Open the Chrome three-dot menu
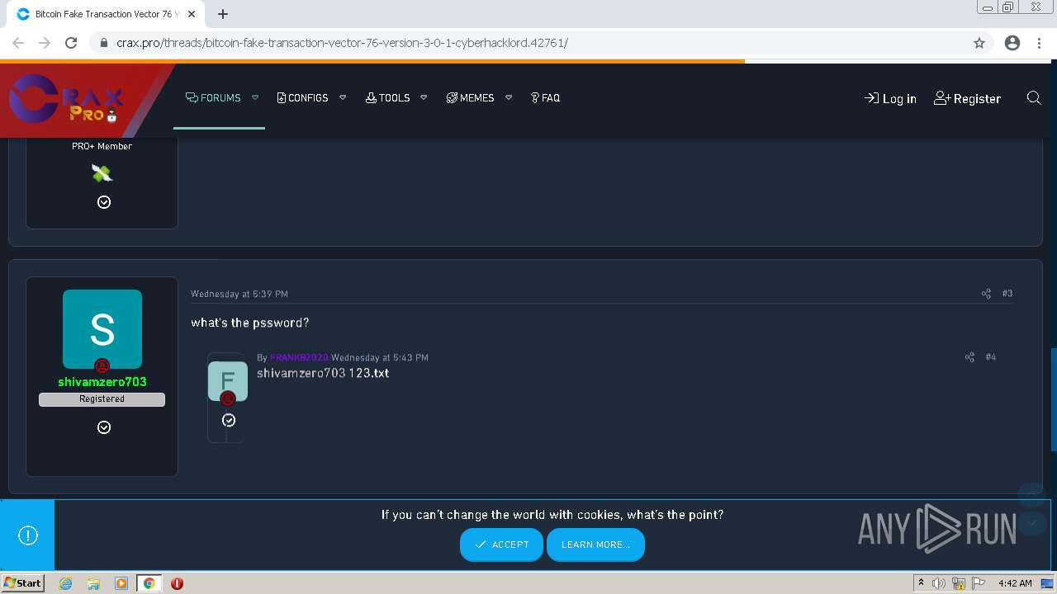 pyautogui.click(x=1039, y=43)
